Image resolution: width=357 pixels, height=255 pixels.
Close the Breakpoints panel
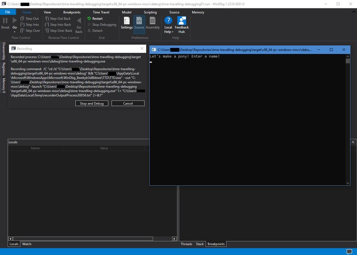click(353, 142)
